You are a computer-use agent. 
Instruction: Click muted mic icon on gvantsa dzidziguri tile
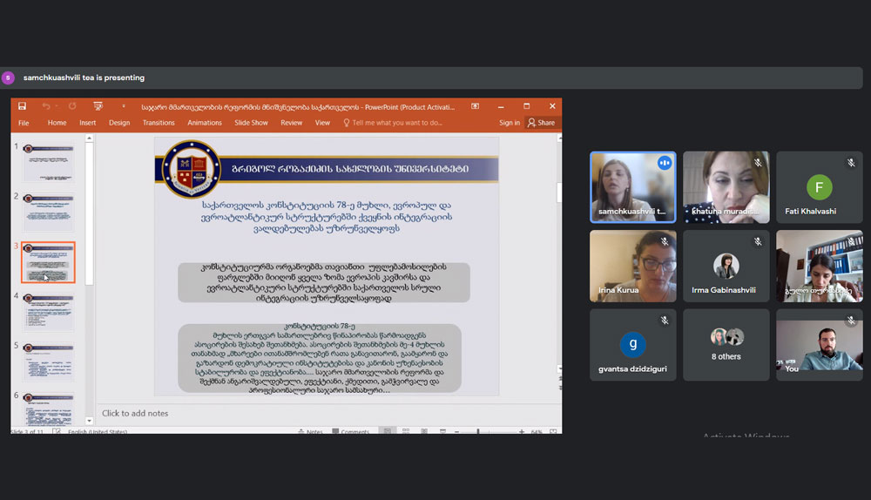point(665,320)
